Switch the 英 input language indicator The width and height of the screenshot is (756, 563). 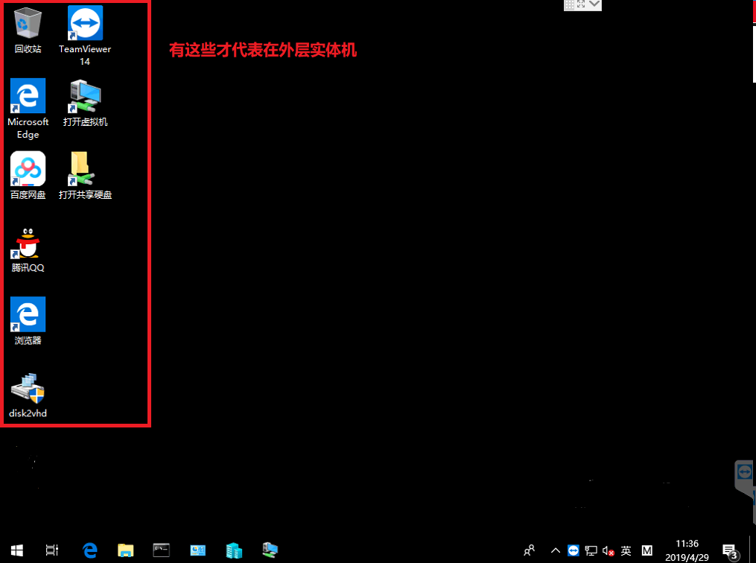pyautogui.click(x=626, y=550)
